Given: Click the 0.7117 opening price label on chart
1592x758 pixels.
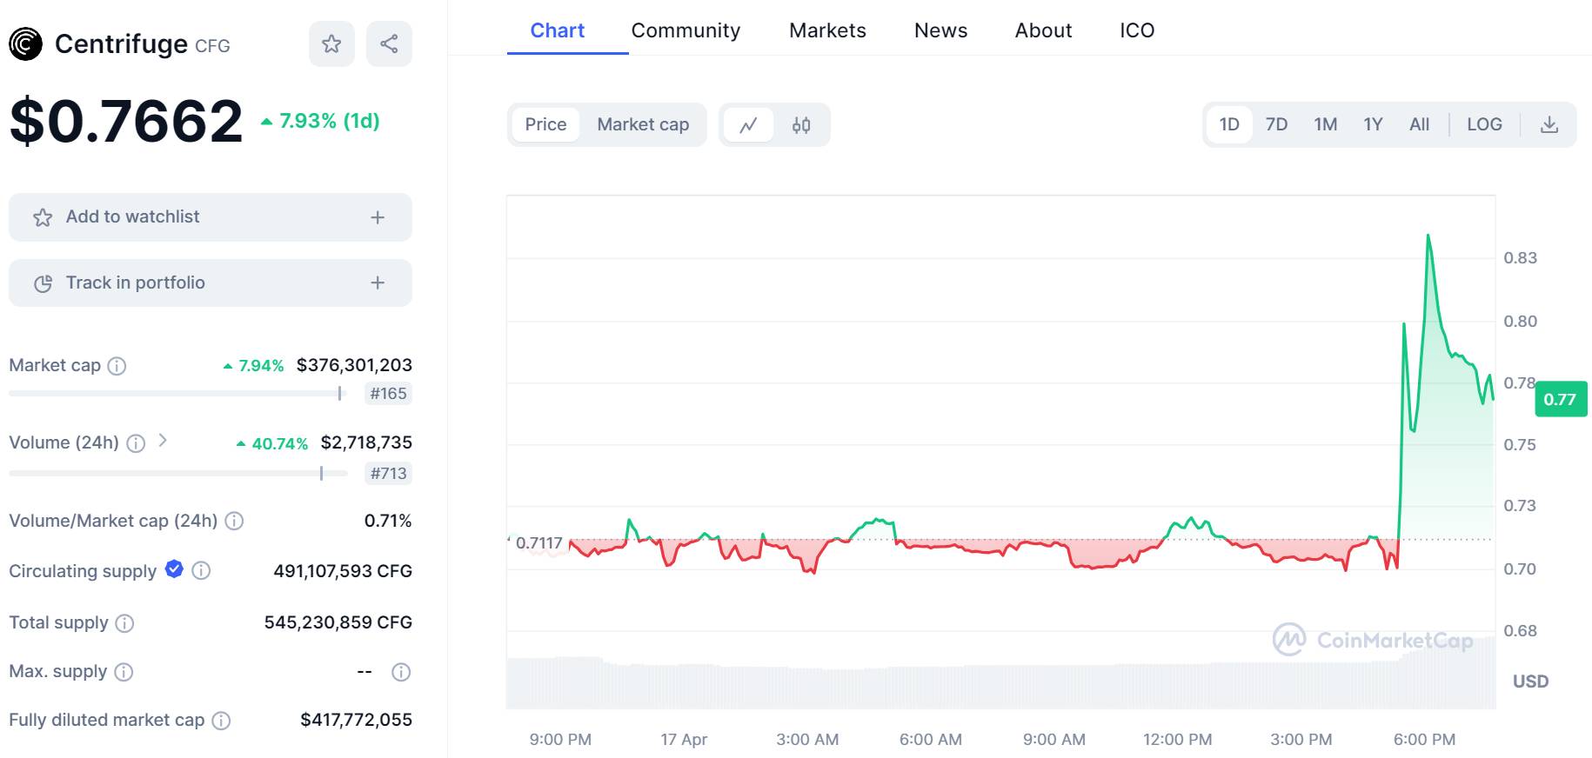Looking at the screenshot, I should tap(539, 543).
